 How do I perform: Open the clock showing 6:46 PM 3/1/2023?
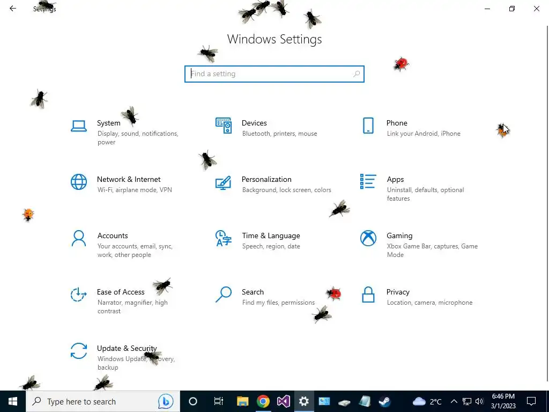[x=503, y=401]
